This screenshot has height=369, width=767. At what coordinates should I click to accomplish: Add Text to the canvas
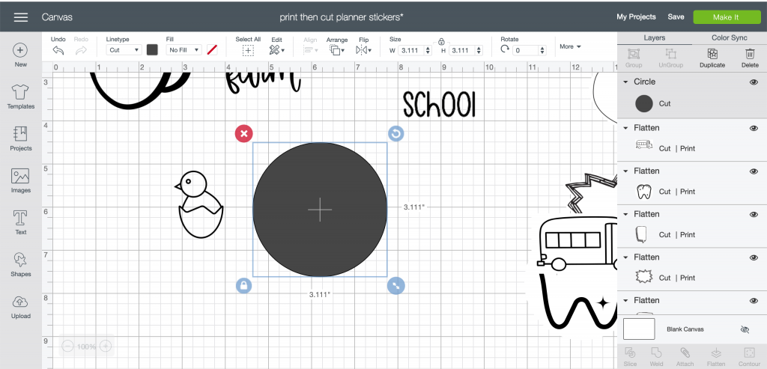point(20,222)
